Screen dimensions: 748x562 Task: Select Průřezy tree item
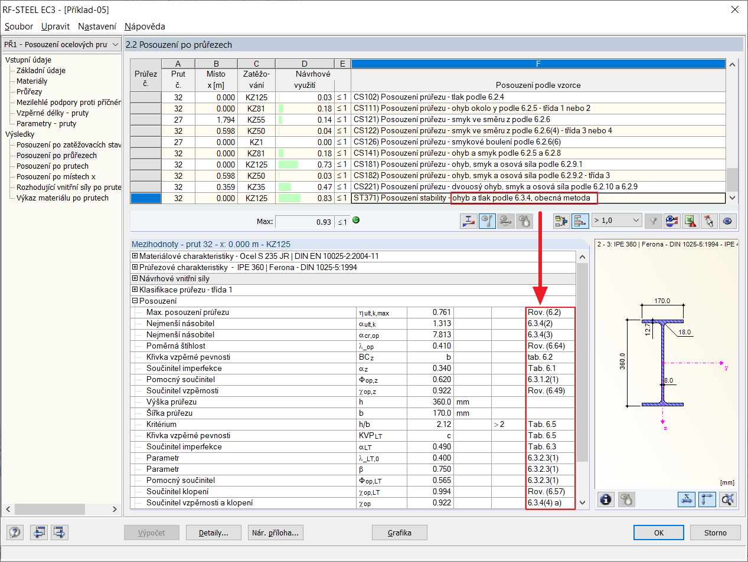(x=29, y=92)
